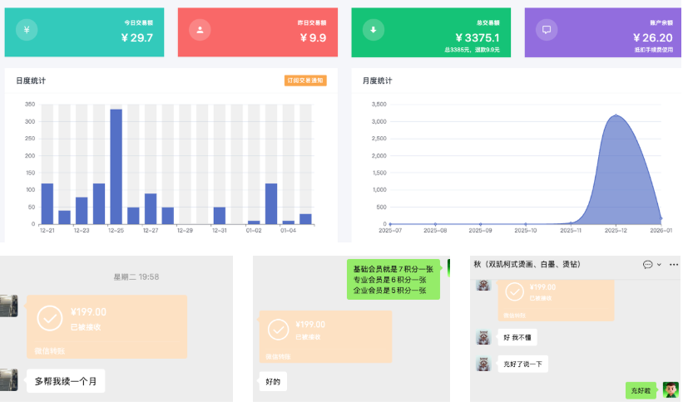Viewport: 688px width, 406px height.
Task: Click the ¥26.20 account balance value
Action: (x=652, y=38)
